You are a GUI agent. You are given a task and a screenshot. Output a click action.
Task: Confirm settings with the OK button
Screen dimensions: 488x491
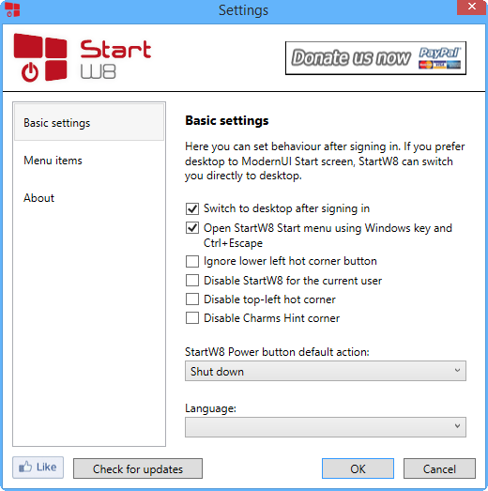(358, 468)
